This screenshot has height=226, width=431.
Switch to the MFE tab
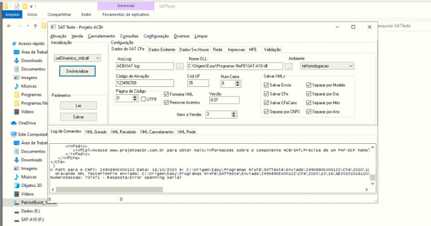click(x=253, y=49)
